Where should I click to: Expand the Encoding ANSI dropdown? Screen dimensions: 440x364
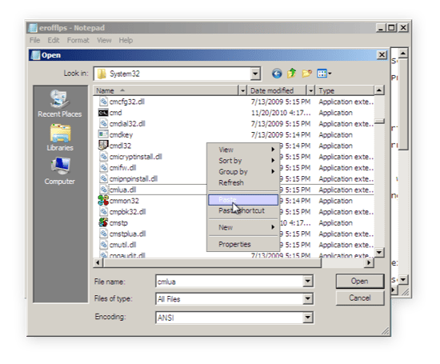click(x=307, y=318)
